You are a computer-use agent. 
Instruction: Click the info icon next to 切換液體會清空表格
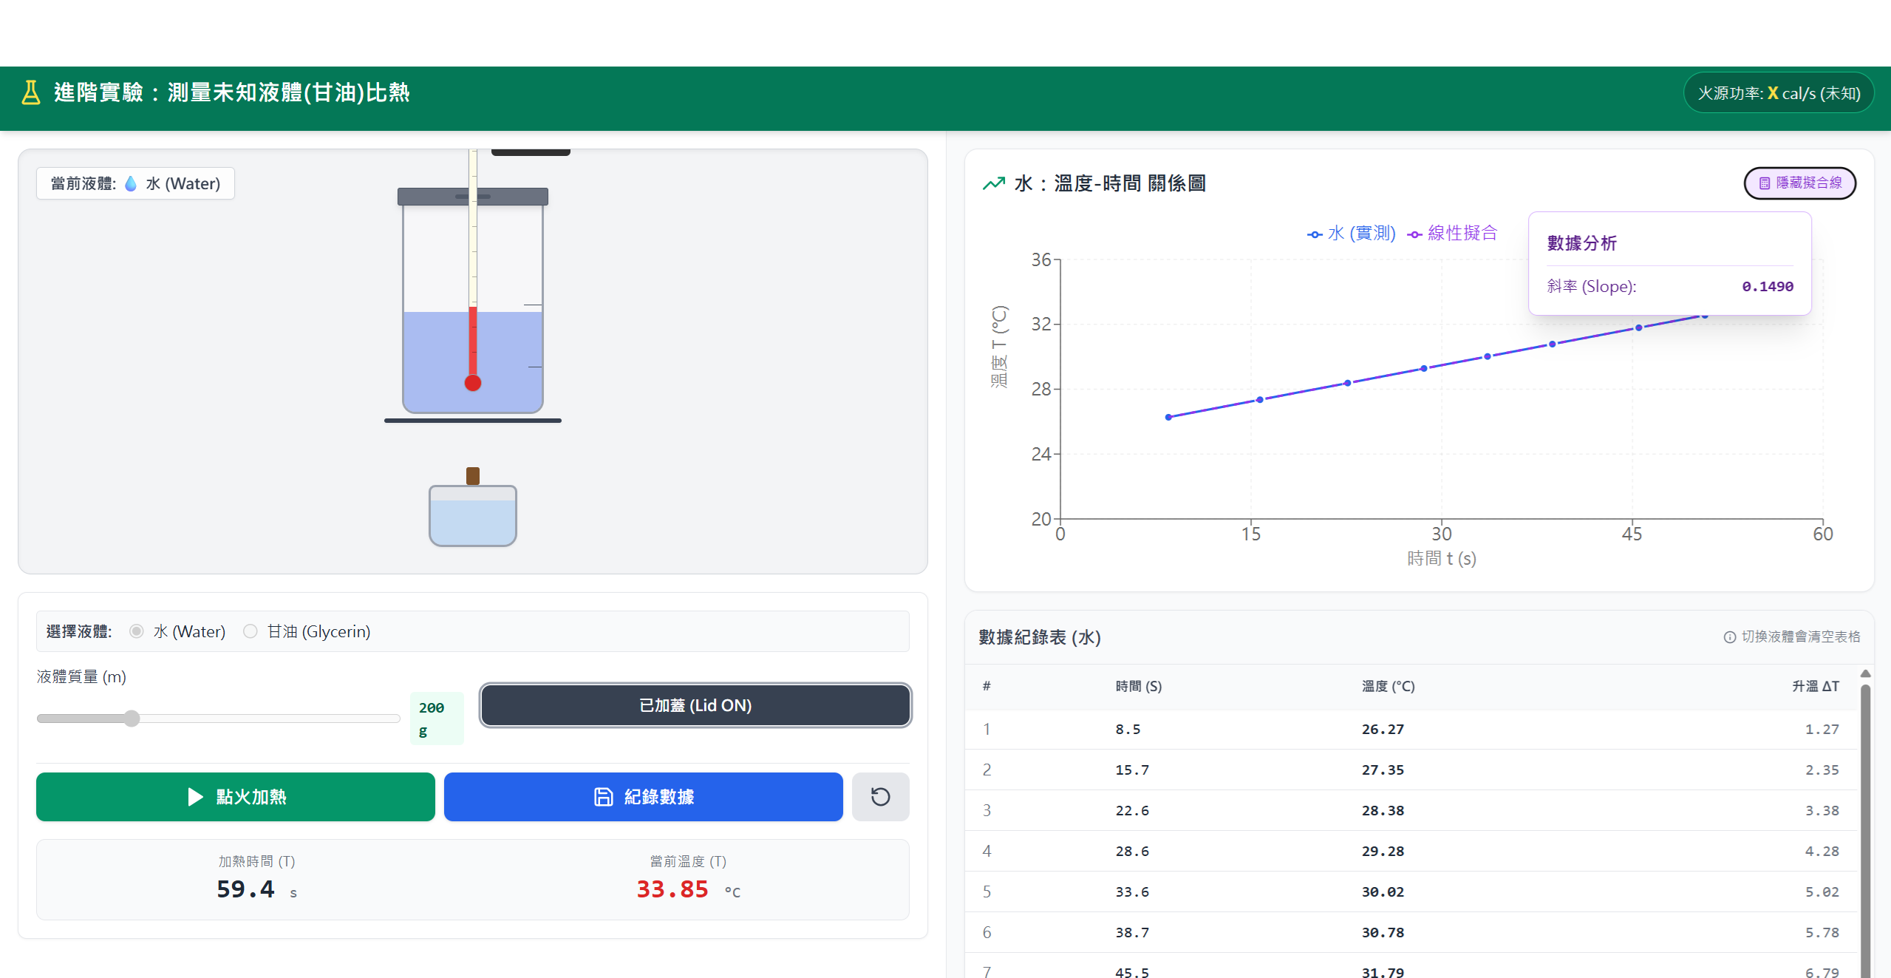click(1729, 636)
